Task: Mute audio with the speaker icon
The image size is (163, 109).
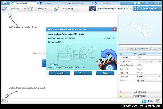Action: click(135, 49)
